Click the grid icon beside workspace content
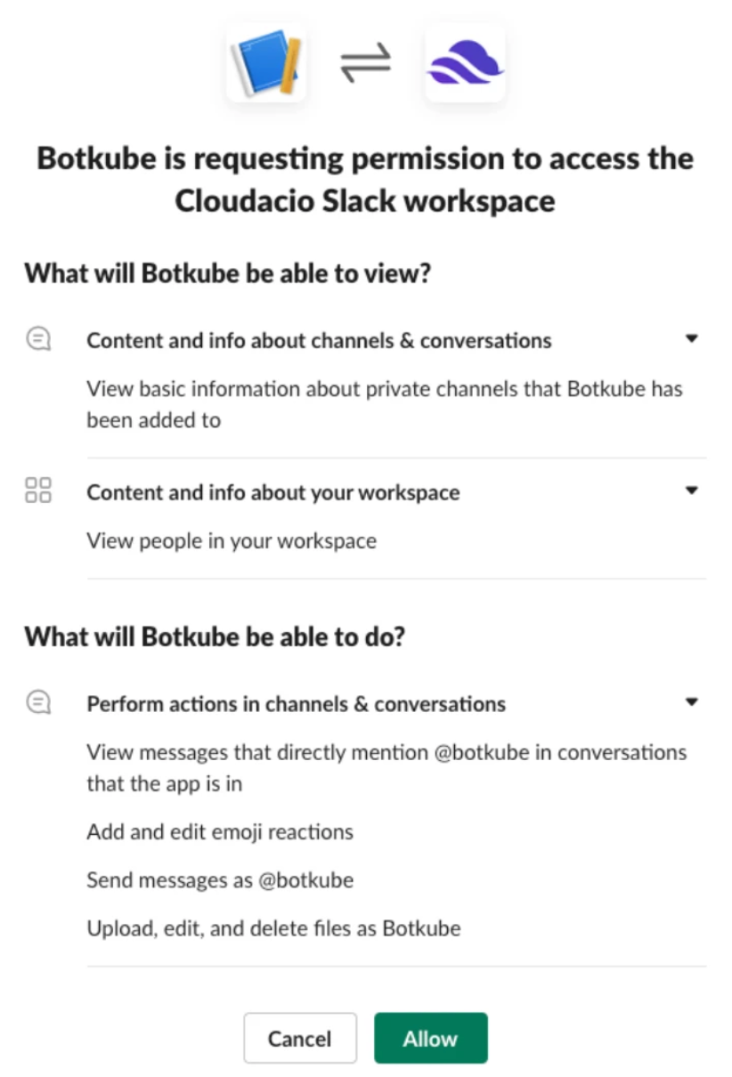 38,490
